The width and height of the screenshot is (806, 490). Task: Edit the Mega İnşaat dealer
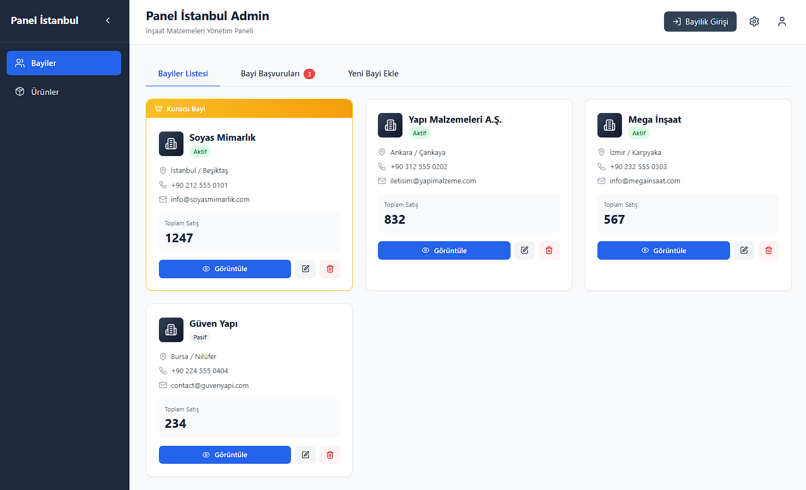point(744,250)
